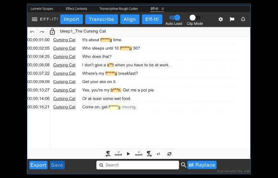Open Transcriptive Rough Cutter tab
The image size is (278, 178).
[x=118, y=9]
